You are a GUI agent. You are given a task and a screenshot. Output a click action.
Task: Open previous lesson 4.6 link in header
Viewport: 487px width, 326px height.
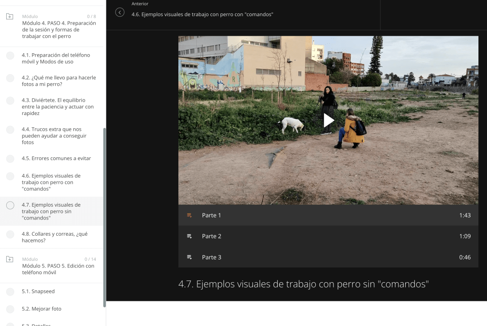point(202,14)
